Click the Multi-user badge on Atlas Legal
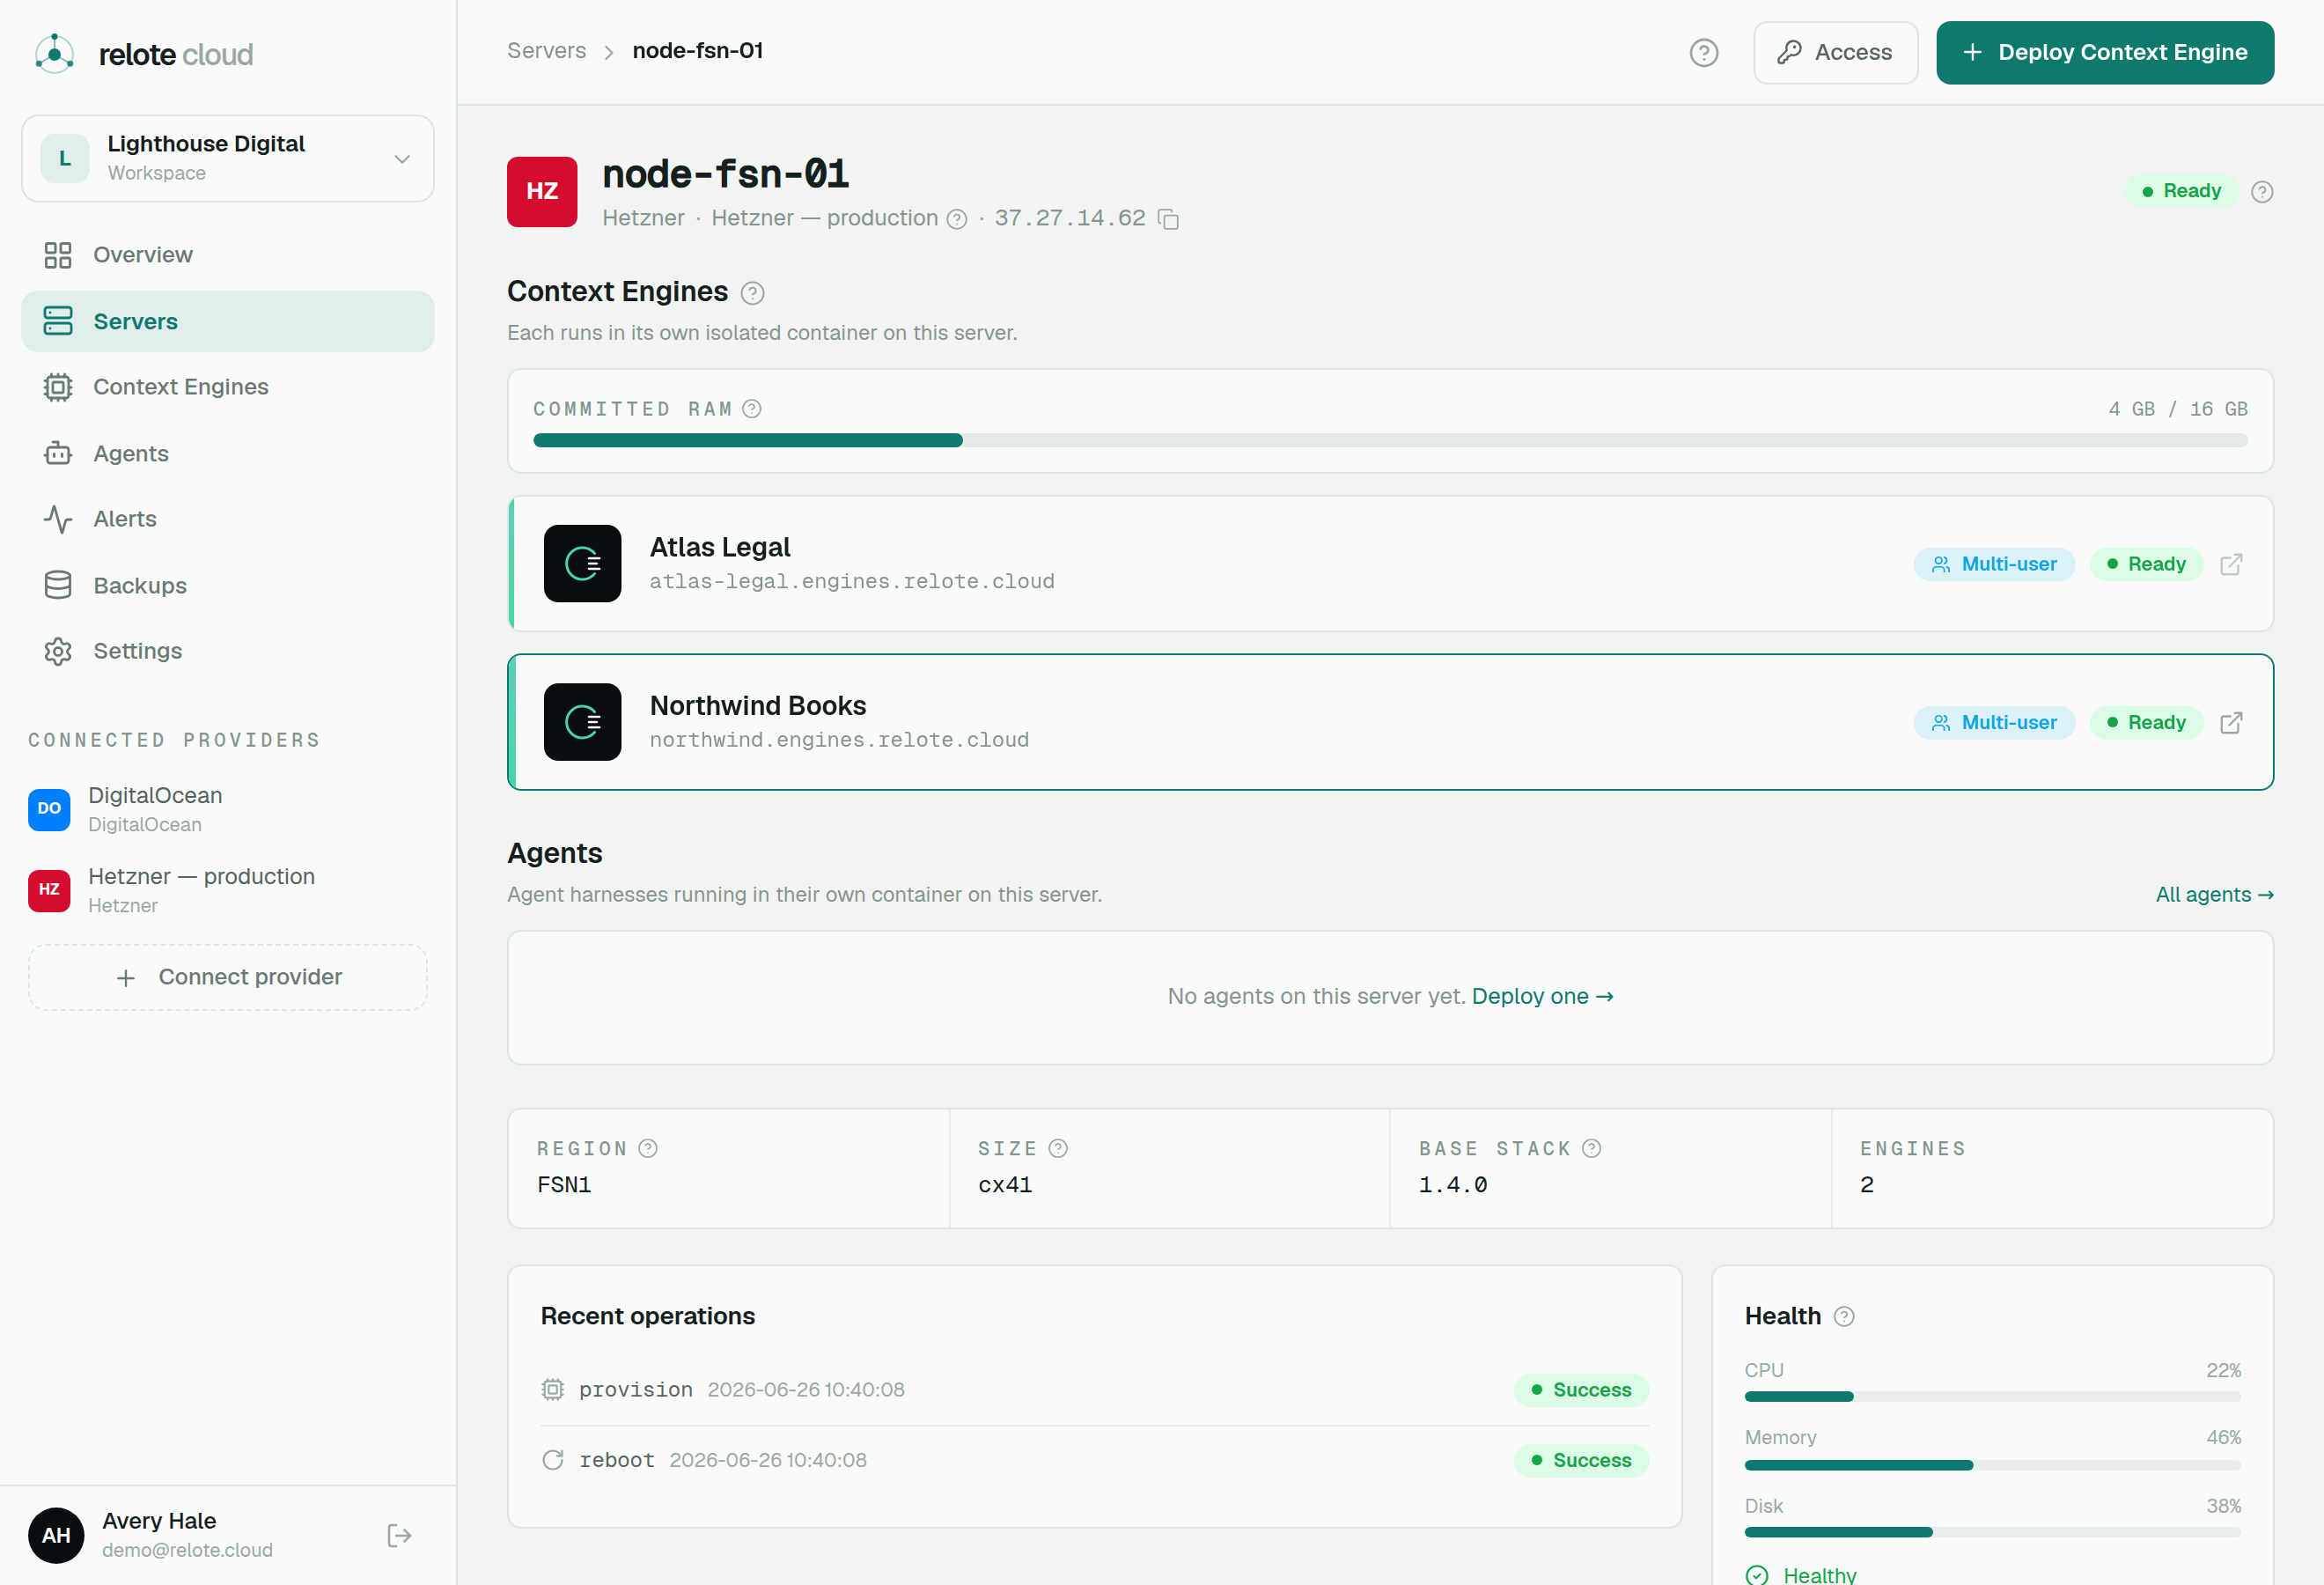Viewport: 2324px width, 1585px height. [1994, 564]
